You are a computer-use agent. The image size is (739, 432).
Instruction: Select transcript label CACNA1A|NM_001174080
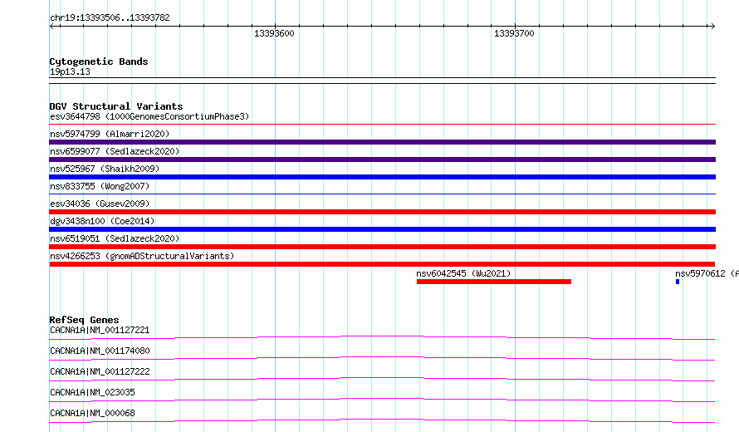[x=100, y=351]
